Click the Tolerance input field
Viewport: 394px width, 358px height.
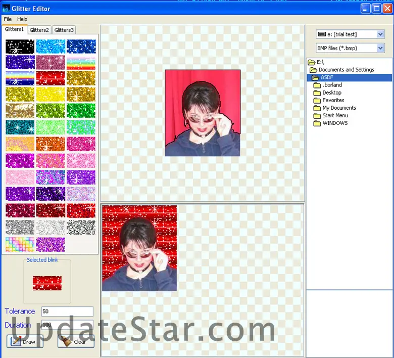(x=67, y=311)
